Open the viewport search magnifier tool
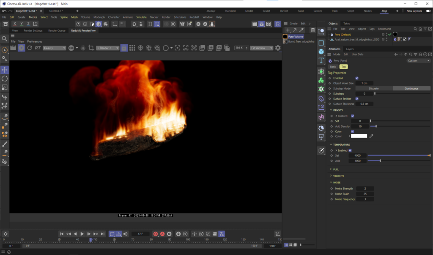The image size is (433, 255). point(4,39)
